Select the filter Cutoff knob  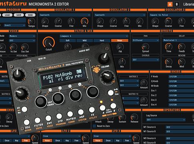point(49,42)
